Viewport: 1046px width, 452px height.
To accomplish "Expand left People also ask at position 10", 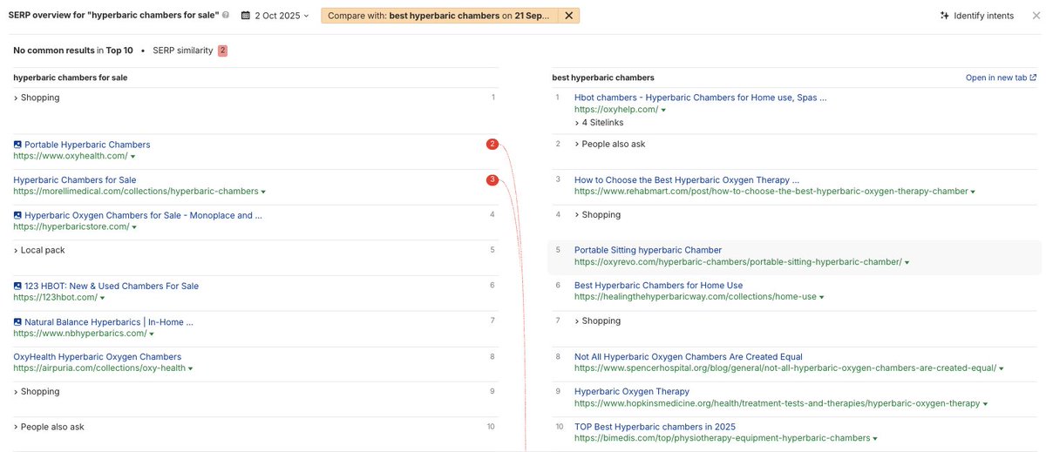I will tap(49, 427).
